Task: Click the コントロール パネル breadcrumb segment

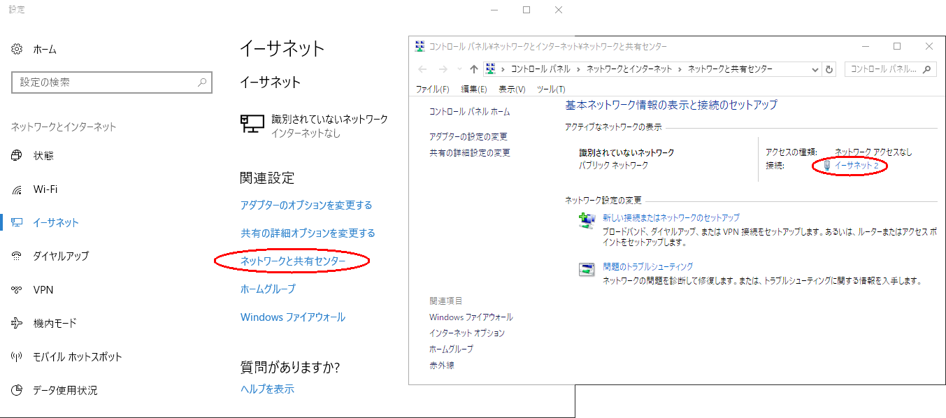Action: click(541, 69)
